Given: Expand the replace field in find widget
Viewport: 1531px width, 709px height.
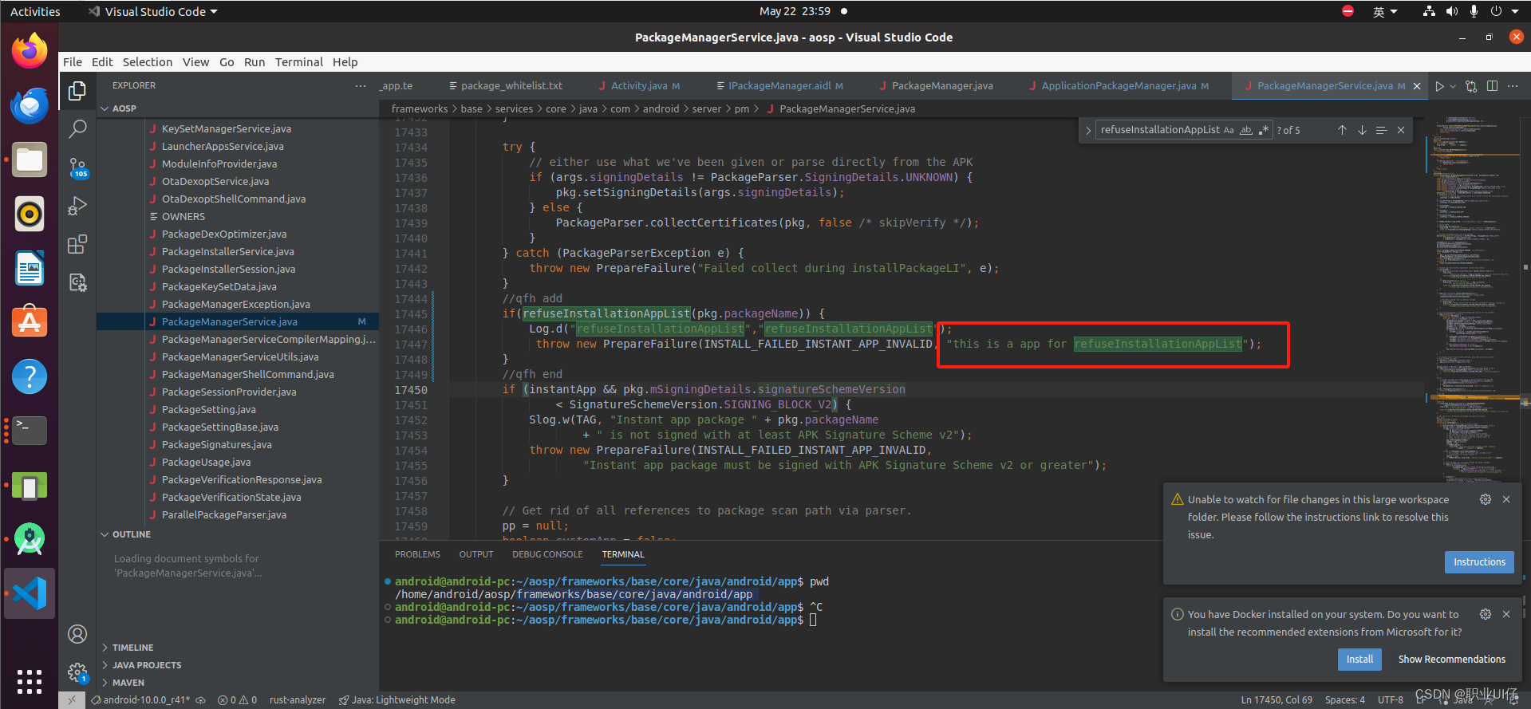Looking at the screenshot, I should 1087,130.
